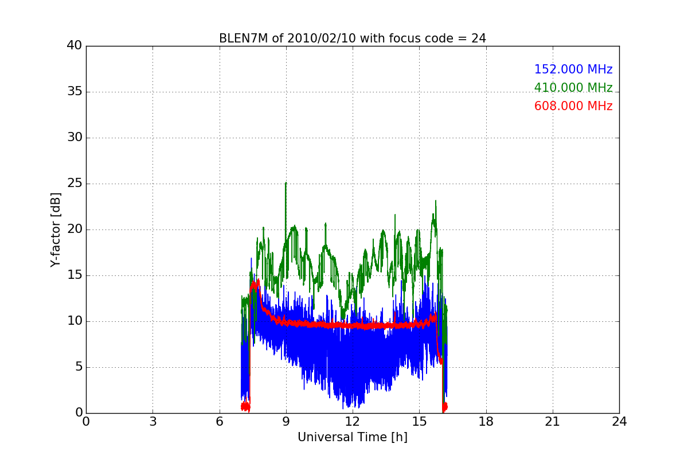Click the x-axis tick label '24'
The width and height of the screenshot is (688, 459).
619,422
